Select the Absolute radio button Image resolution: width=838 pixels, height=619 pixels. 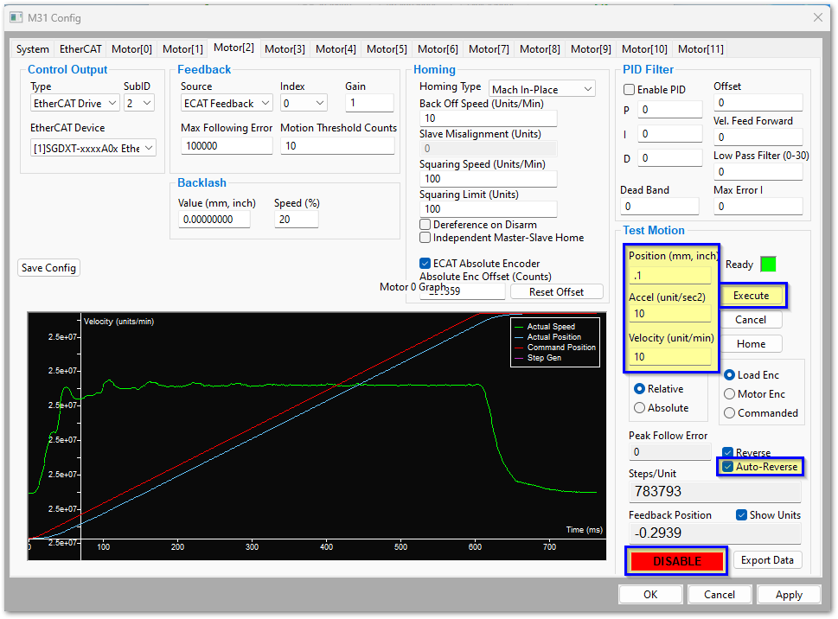(x=639, y=408)
